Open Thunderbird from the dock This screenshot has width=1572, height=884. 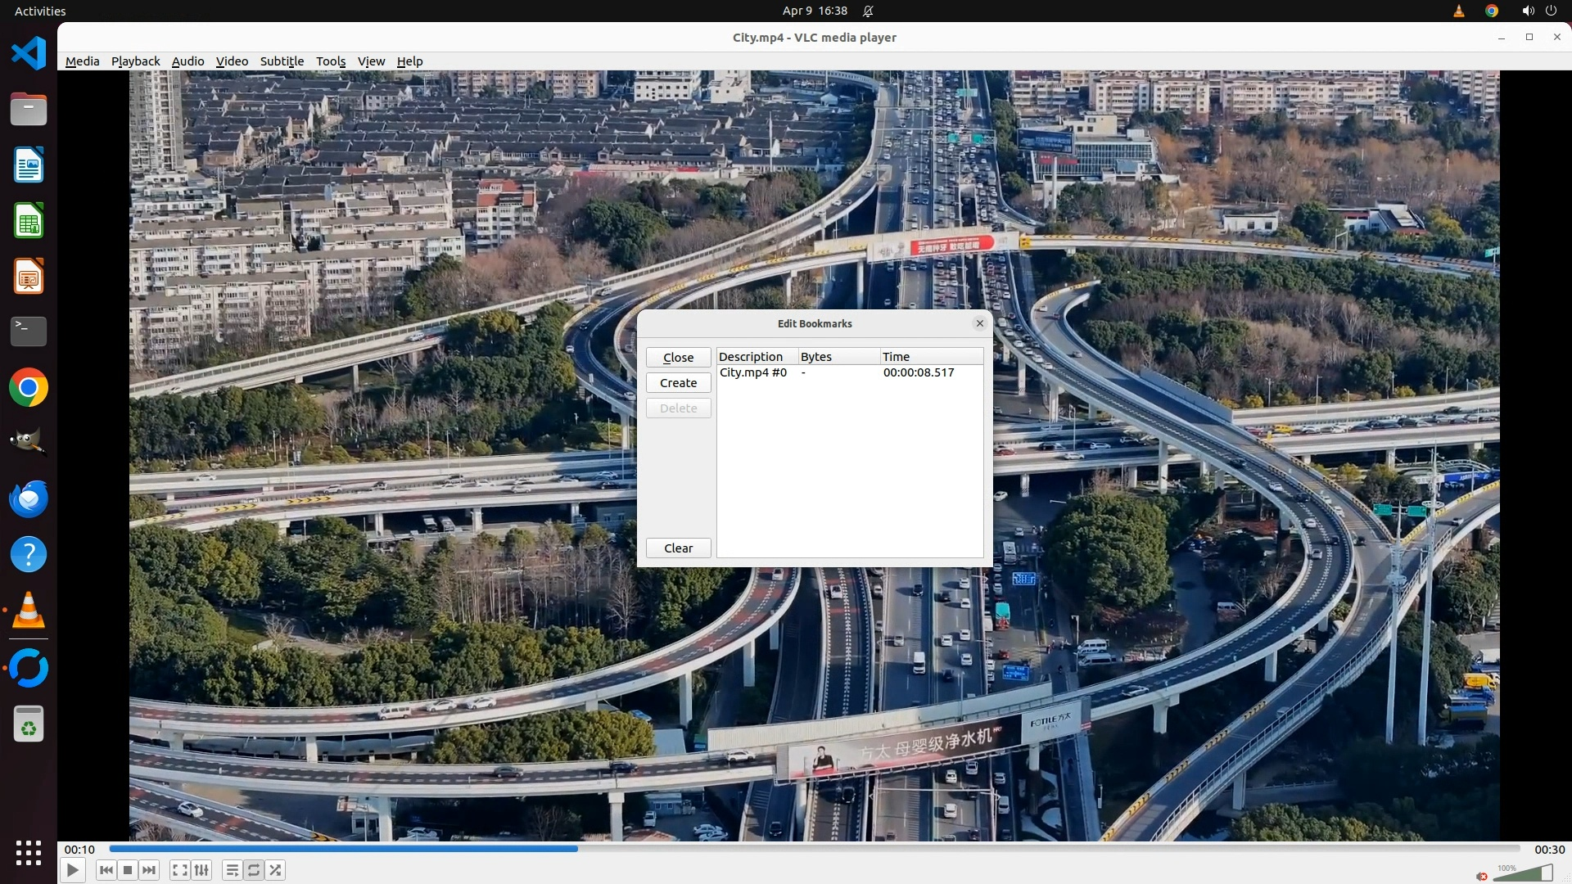click(x=29, y=498)
